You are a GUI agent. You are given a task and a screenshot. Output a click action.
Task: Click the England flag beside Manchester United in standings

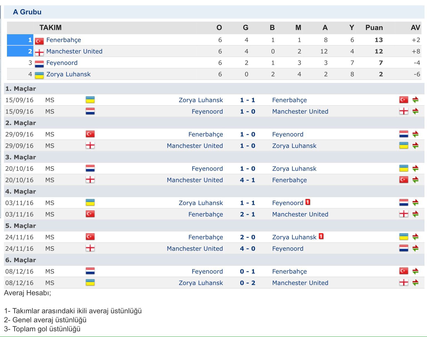[x=39, y=52]
